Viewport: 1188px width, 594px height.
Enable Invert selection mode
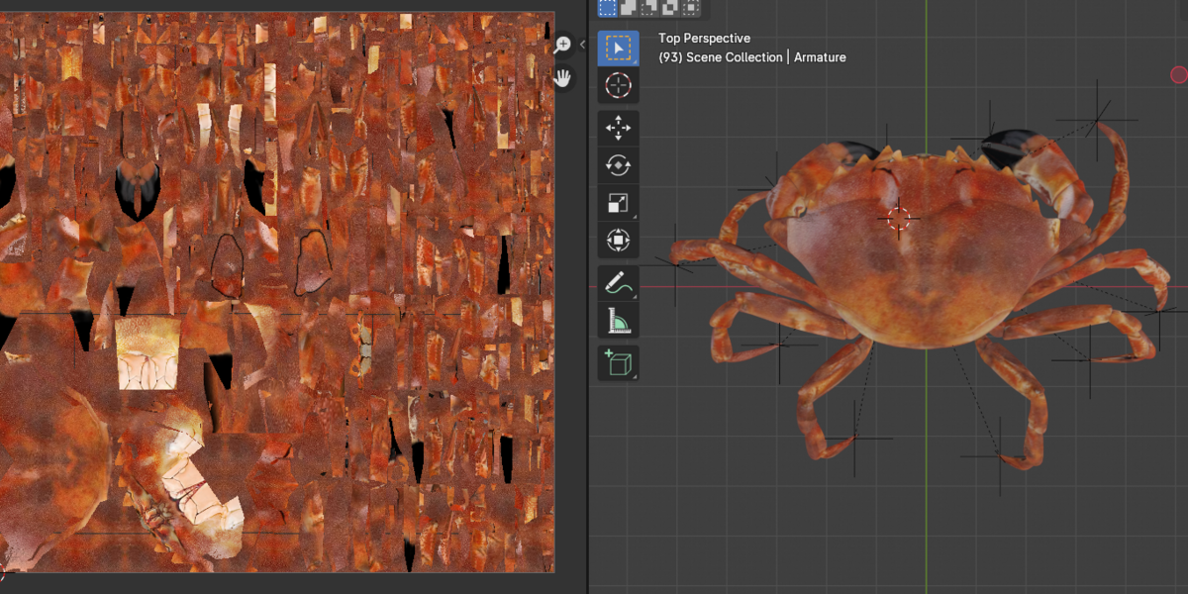[669, 8]
